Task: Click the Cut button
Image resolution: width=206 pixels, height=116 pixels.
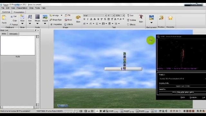Action: 14,16
